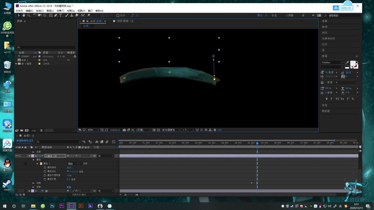Select the Puppet Pin tool
This screenshot has width=374, height=210.
(89, 15)
